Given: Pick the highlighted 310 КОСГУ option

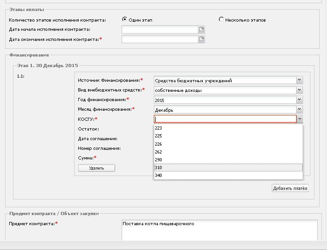Looking at the screenshot, I should pos(228,168).
